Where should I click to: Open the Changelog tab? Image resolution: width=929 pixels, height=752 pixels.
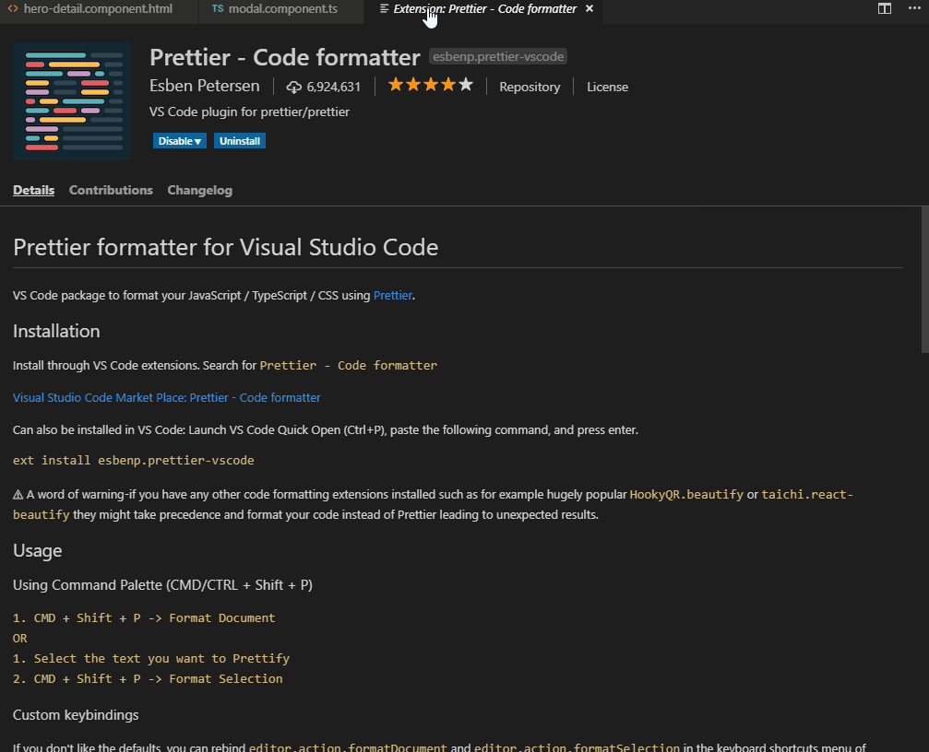[199, 190]
